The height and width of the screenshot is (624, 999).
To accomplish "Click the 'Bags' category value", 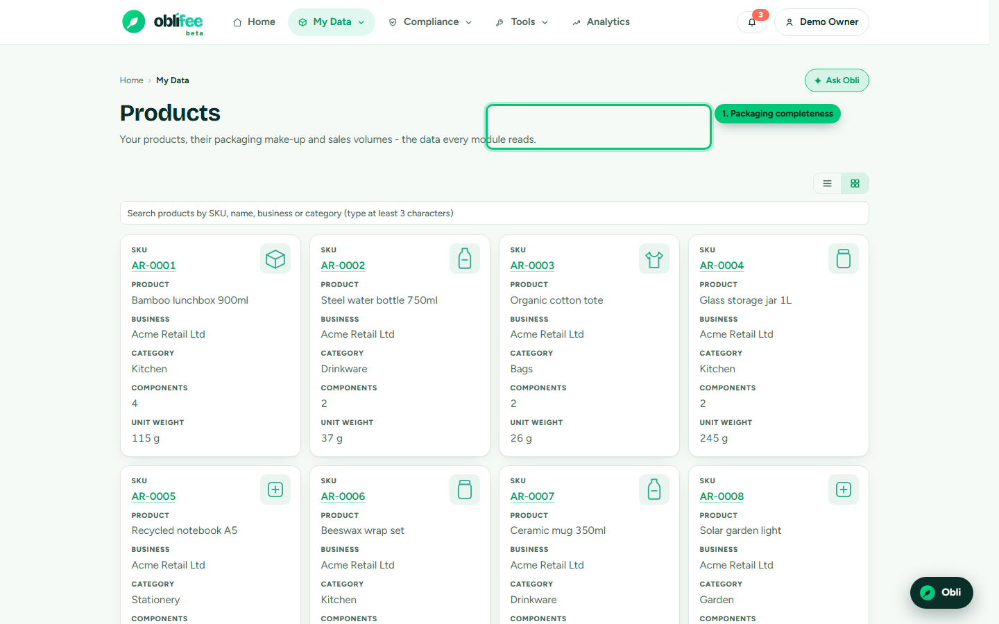I will point(522,369).
